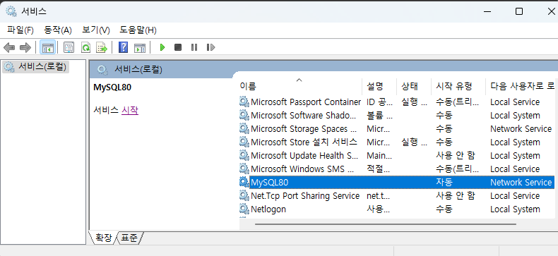The height and width of the screenshot is (256, 558).
Task: Open the Help toolbar icon
Action: pyautogui.click(x=123, y=47)
